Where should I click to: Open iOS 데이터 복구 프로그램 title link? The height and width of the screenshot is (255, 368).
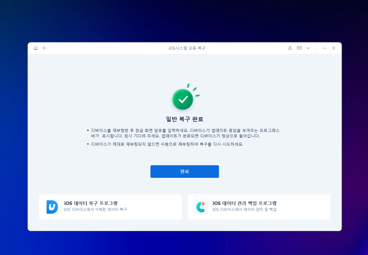[91, 203]
